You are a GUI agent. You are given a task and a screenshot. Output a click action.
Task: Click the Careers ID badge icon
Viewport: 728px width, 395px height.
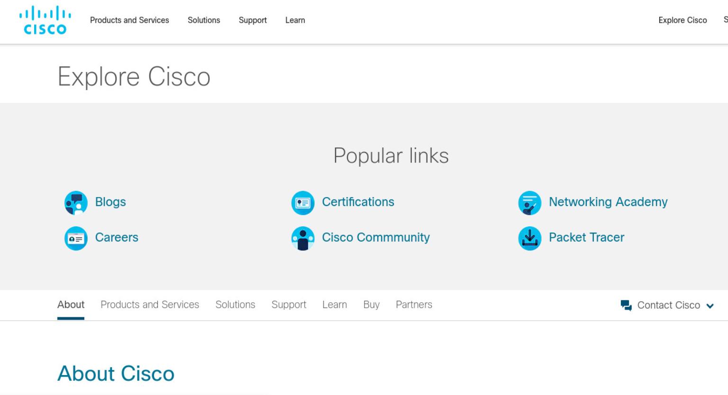(x=76, y=238)
